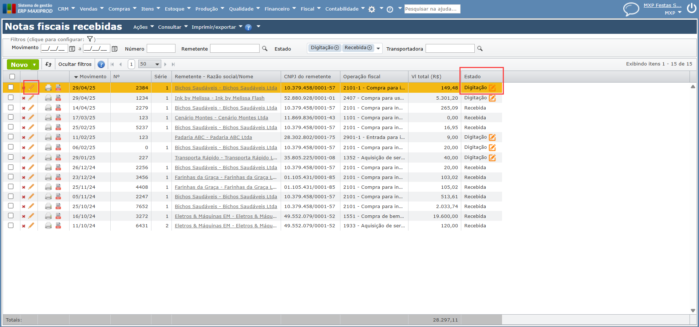The image size is (699, 327).
Task: Delete the Cenário Montes note row
Action: (24, 118)
